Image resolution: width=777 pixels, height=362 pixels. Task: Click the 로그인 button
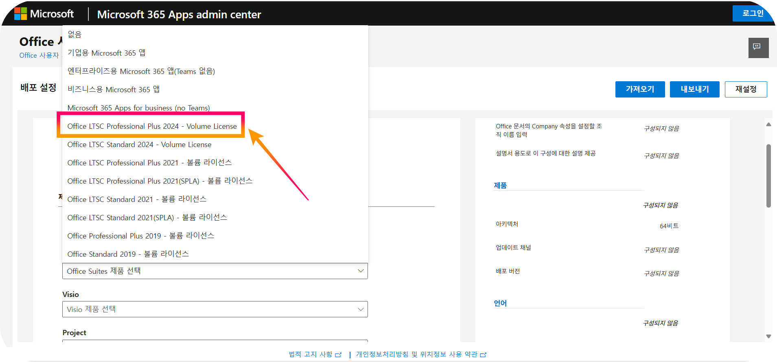coord(753,13)
